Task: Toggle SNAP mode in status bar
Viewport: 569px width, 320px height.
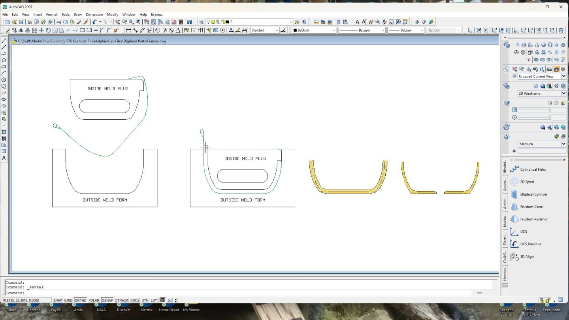Action: click(x=58, y=300)
